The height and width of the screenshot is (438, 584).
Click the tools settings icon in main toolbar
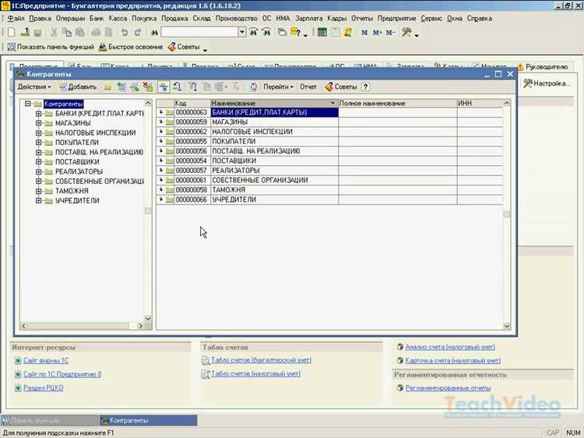[406, 33]
